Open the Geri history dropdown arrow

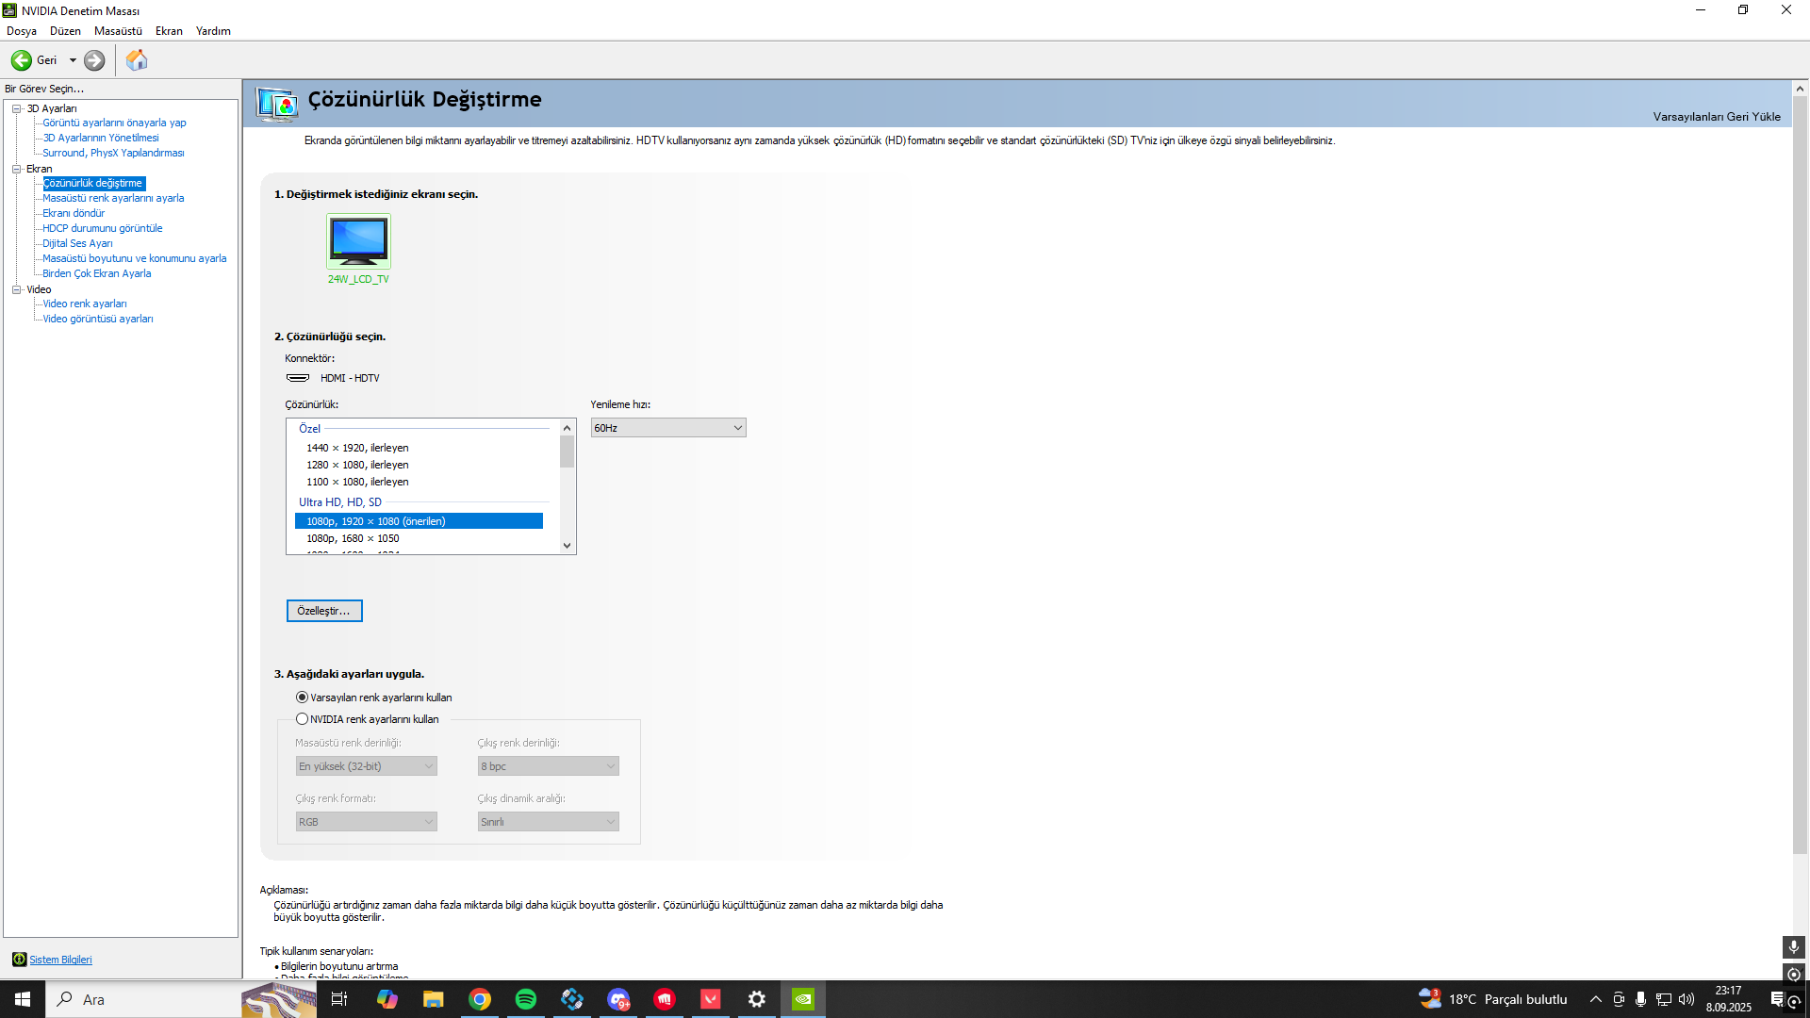coord(73,60)
